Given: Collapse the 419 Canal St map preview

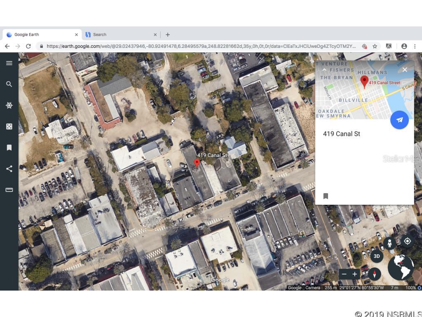Looking at the screenshot, I should (x=325, y=70).
